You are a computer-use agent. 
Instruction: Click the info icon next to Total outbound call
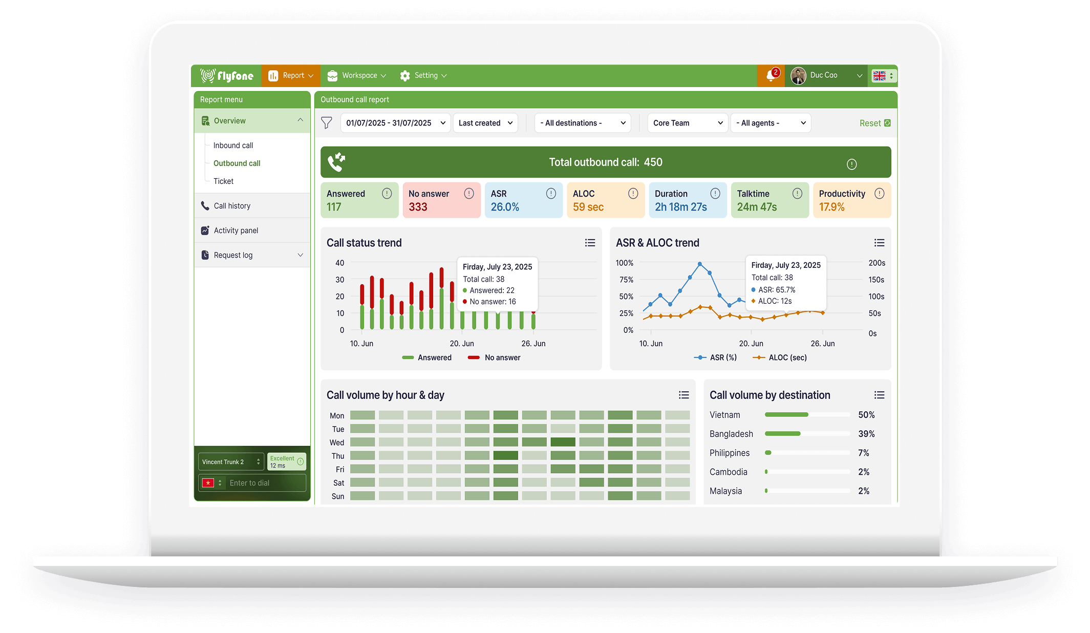[851, 164]
